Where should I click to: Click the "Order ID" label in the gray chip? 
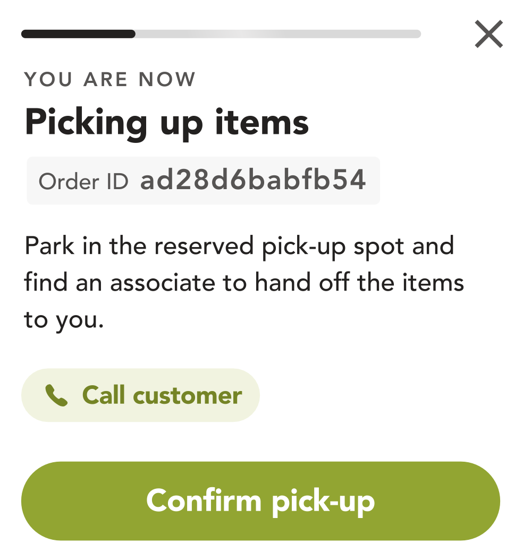coord(83,181)
